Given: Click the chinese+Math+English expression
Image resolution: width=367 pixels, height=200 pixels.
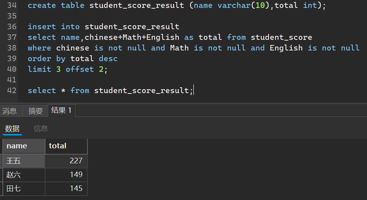Looking at the screenshot, I should 132,37.
